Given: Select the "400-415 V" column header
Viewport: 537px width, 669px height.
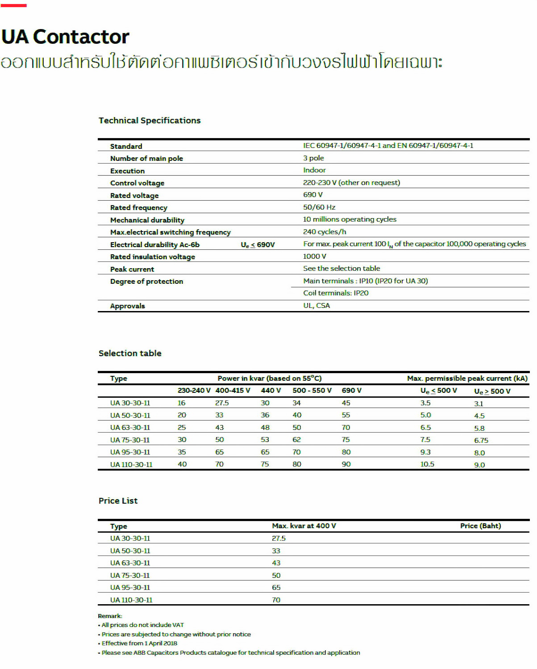Looking at the screenshot, I should [x=233, y=390].
